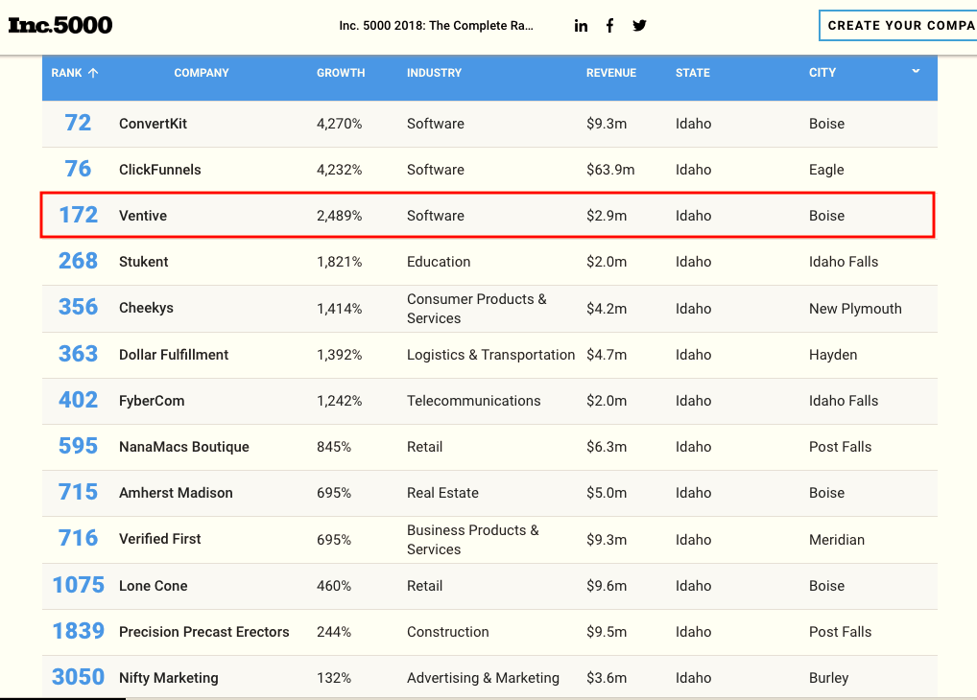
Task: Share the page on Facebook
Action: pos(610,26)
